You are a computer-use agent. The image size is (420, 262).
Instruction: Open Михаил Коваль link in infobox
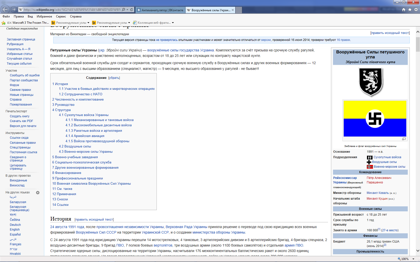(x=378, y=193)
